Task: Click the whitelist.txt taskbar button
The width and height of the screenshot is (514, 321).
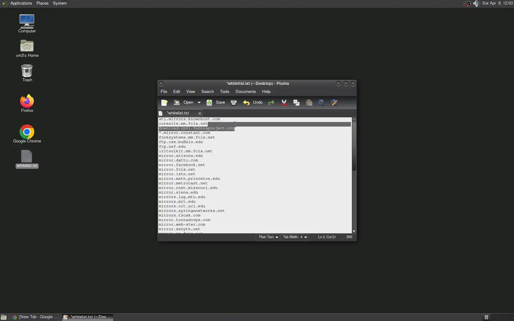Action: [x=88, y=317]
